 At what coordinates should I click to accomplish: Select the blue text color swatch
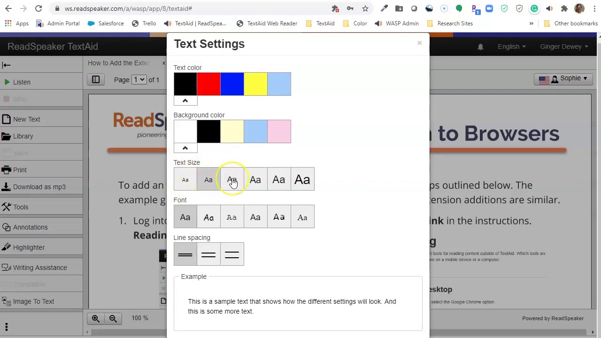(232, 84)
